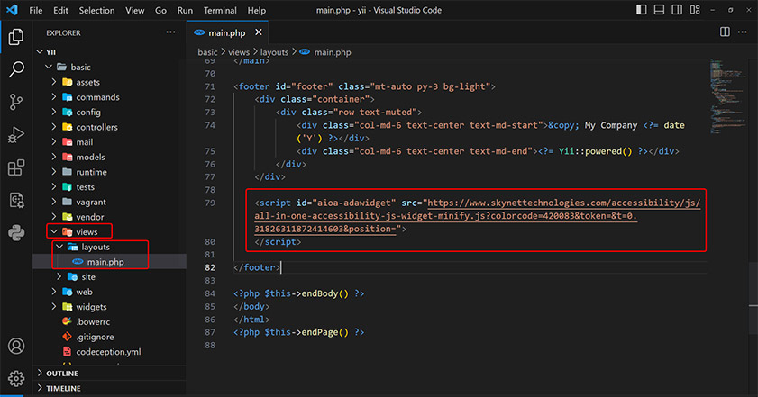The width and height of the screenshot is (758, 397).
Task: Expand the vendor folder
Action: click(x=109, y=216)
